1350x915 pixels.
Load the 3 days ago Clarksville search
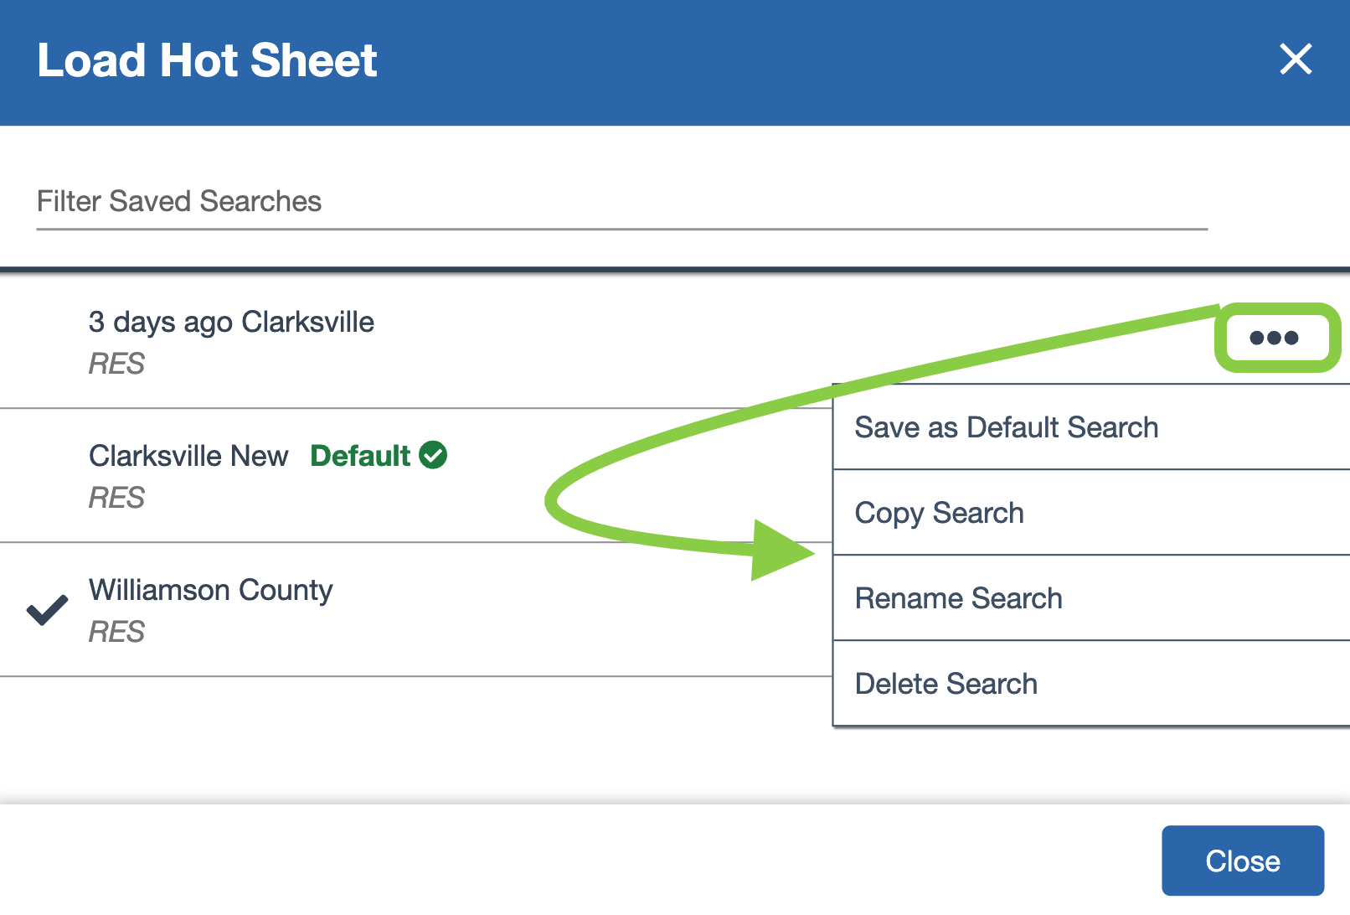click(231, 323)
